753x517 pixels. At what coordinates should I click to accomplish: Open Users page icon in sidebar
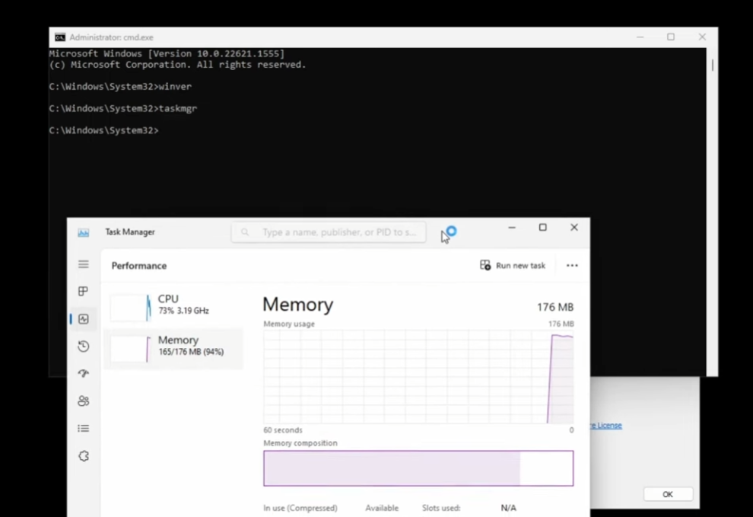coord(84,401)
